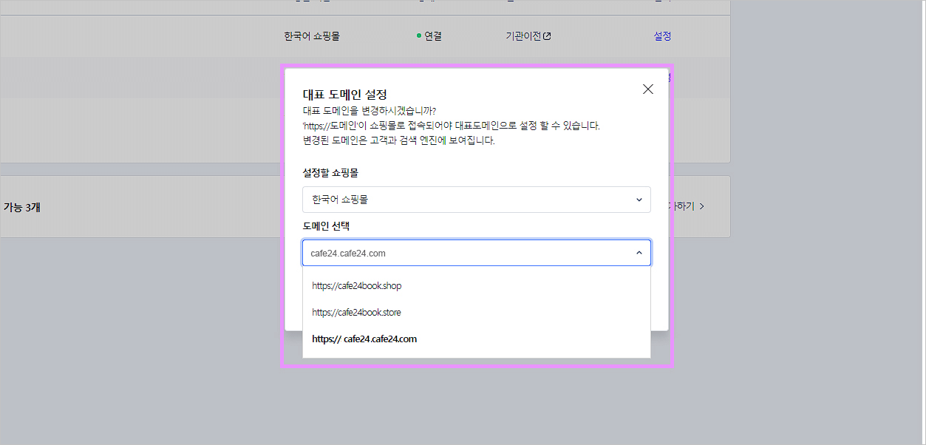The width and height of the screenshot is (926, 445).
Task: Select https://cafe24book.store option
Action: pos(477,313)
